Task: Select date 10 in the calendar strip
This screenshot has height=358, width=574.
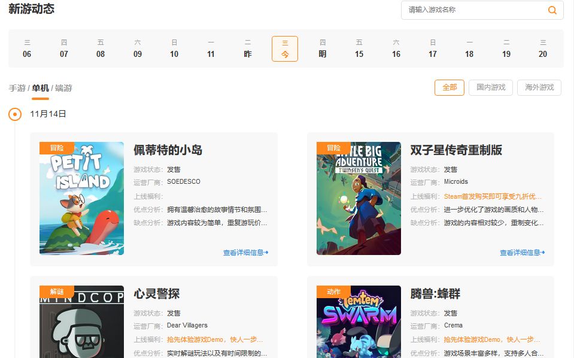Action: point(174,48)
